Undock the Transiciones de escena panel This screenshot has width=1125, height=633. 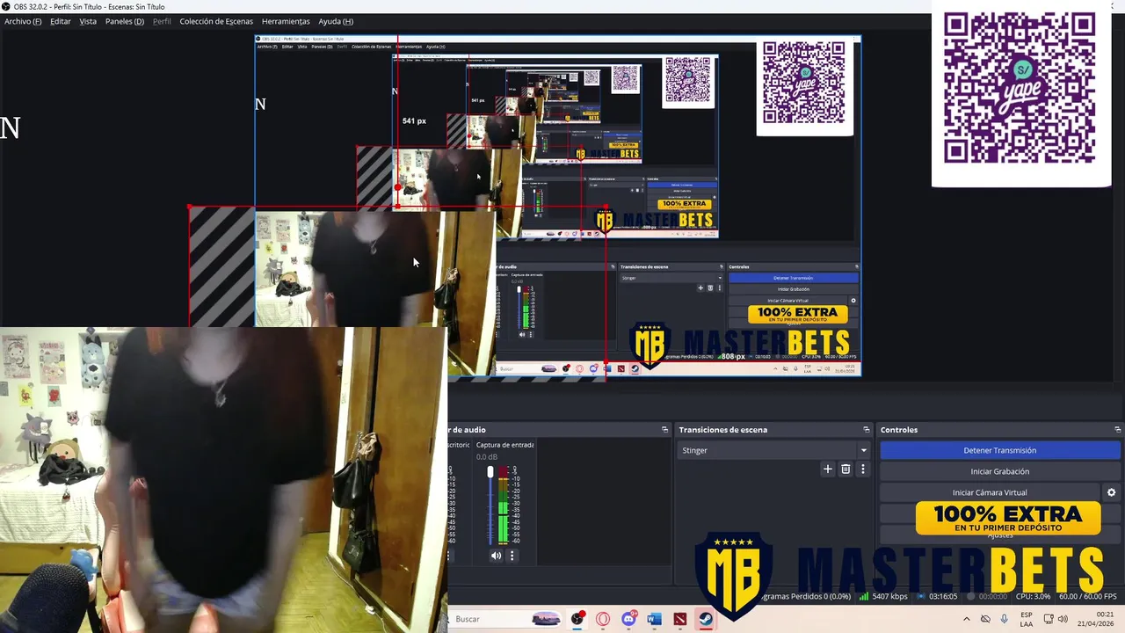[x=867, y=430]
